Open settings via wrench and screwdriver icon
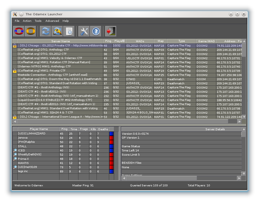 pyautogui.click(x=84, y=31)
